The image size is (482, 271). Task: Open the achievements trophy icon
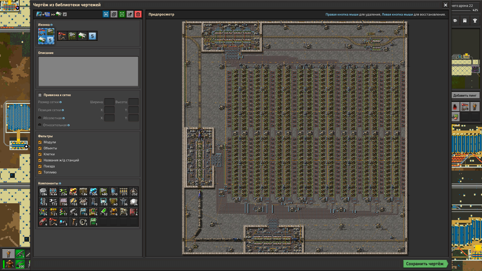tap(475, 21)
